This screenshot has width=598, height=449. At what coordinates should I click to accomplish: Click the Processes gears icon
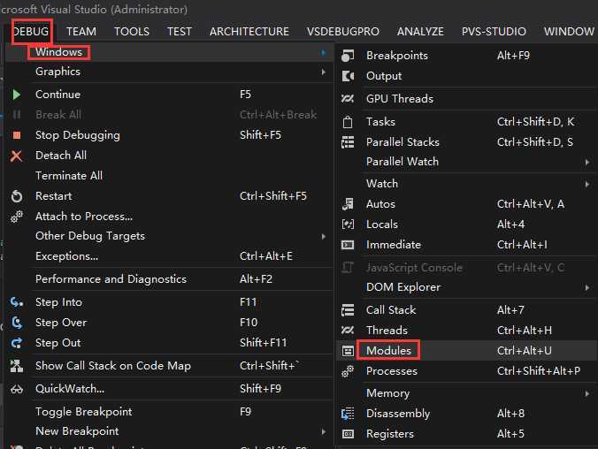(x=348, y=371)
